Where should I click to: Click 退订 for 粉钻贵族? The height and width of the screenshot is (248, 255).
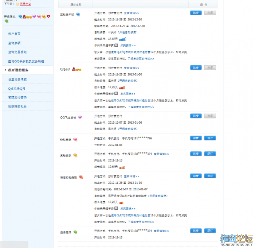(210, 138)
